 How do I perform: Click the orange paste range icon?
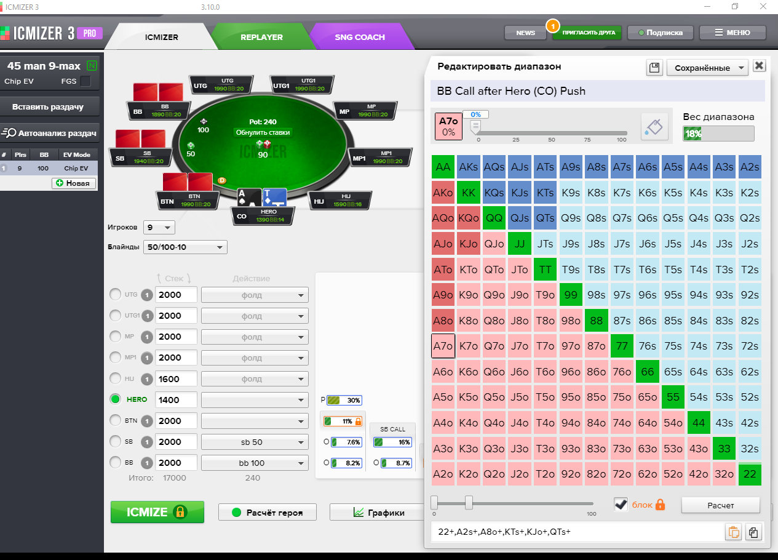pyautogui.click(x=733, y=532)
